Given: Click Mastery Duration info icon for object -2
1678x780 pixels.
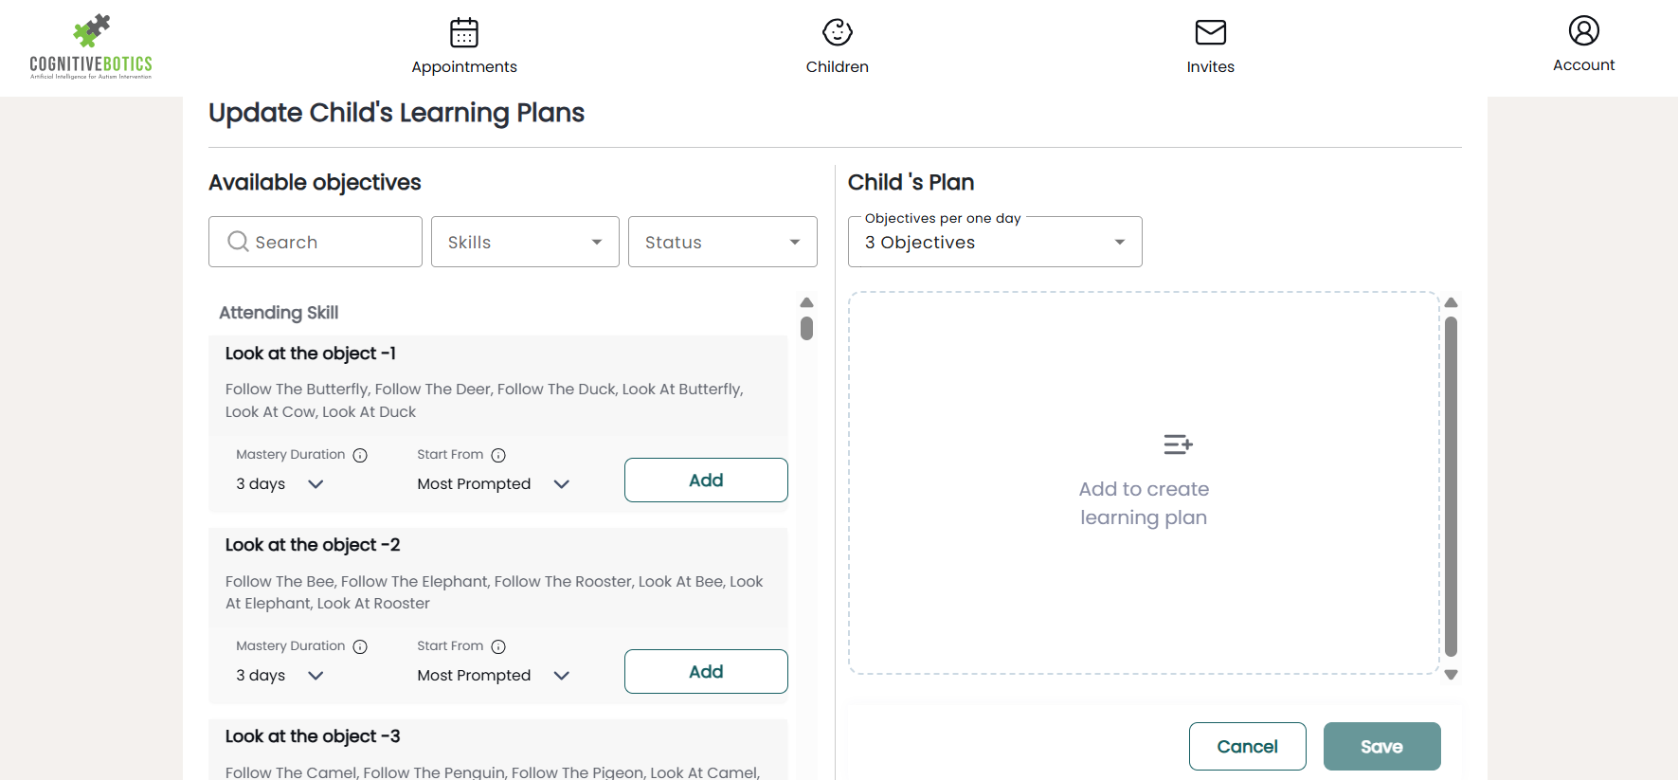Looking at the screenshot, I should click(x=360, y=647).
